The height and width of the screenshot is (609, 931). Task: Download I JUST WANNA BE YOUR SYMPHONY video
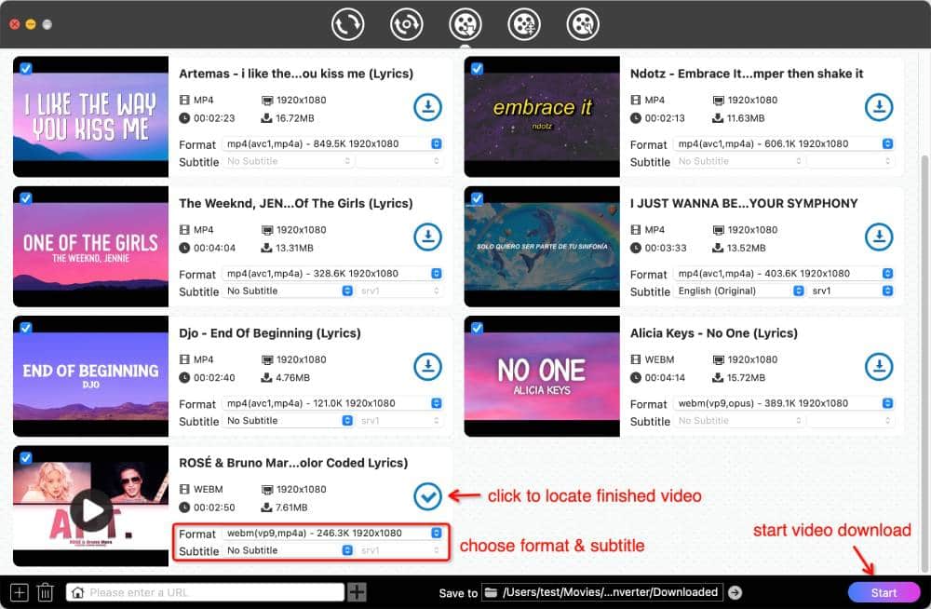pos(879,237)
